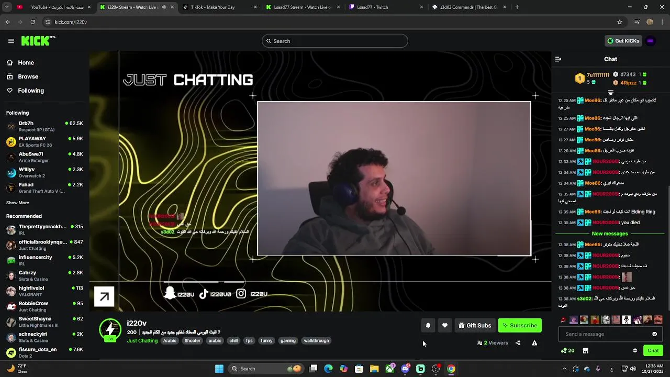Click the Arabic tag
Image resolution: width=670 pixels, height=377 pixels.
coord(170,341)
